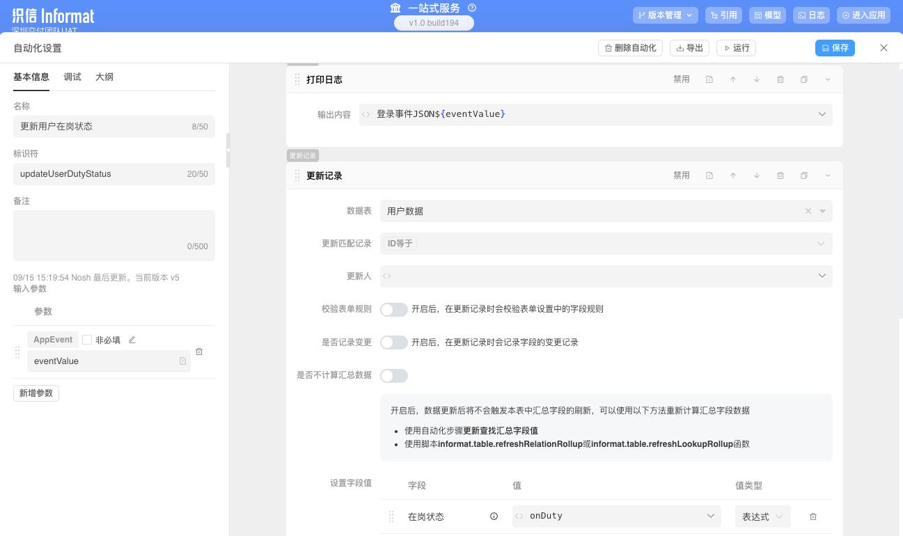Viewport: 903px width, 536px height.
Task: Open the 值类型 表达式 dropdown
Action: click(762, 517)
